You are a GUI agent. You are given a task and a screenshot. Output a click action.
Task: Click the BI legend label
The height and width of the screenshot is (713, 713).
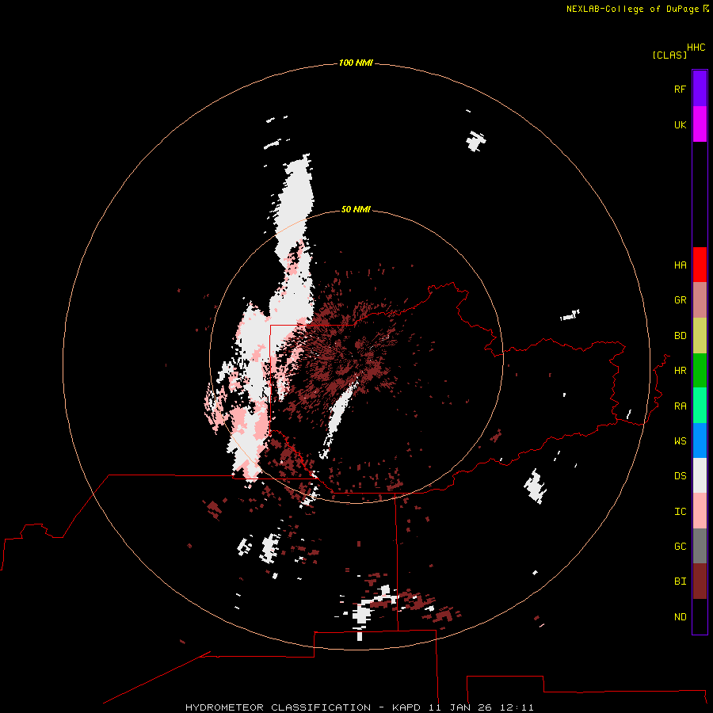(680, 581)
